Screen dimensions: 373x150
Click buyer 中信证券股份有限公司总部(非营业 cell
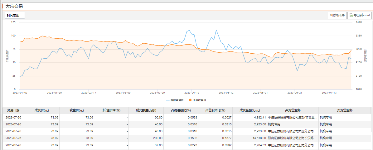(293, 118)
